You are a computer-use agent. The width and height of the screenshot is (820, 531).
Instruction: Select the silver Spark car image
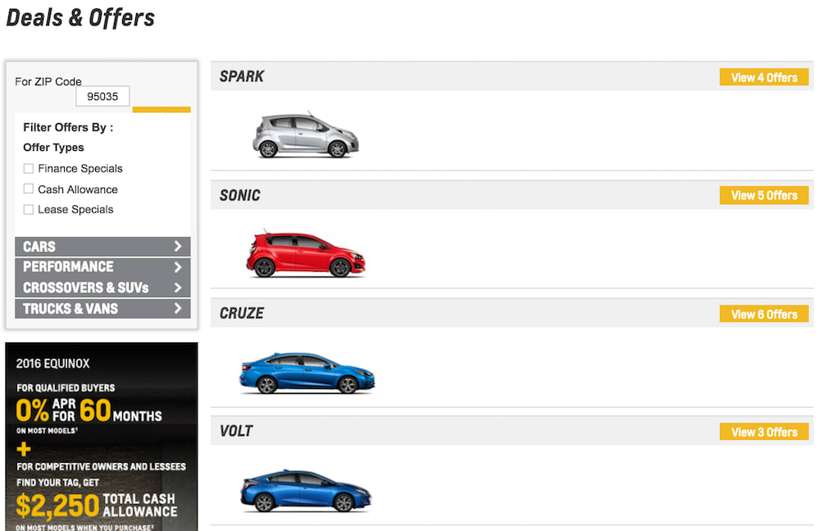click(x=306, y=135)
